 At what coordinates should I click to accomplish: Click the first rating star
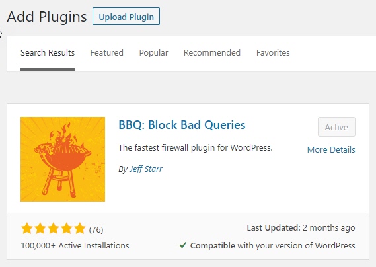coord(27,229)
